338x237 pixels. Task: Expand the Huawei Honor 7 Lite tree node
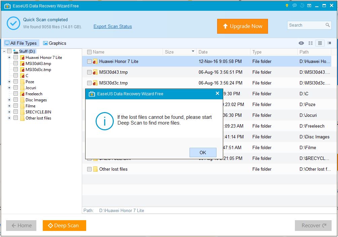(x=9, y=58)
